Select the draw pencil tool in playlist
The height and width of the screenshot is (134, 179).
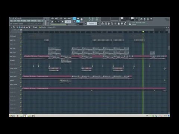(x=17, y=27)
